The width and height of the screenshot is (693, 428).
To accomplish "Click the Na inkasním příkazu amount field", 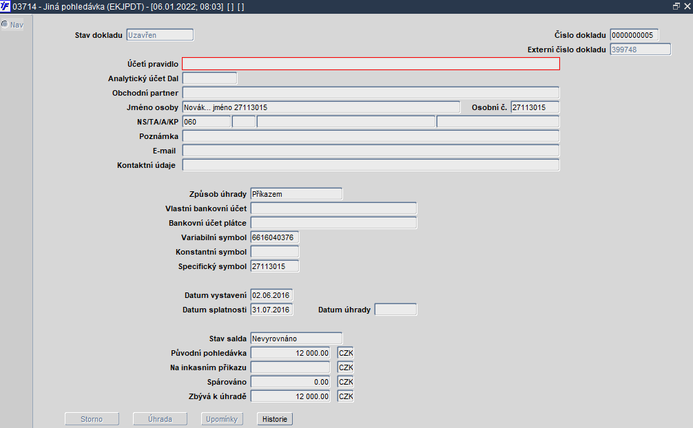I will 291,367.
